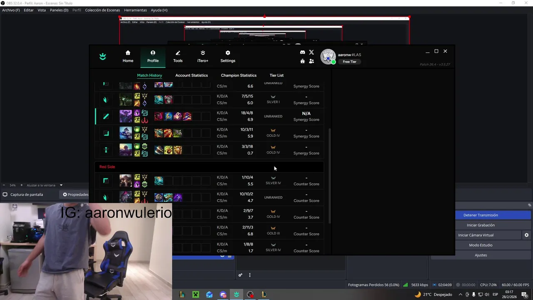Image resolution: width=533 pixels, height=300 pixels.
Task: Click the first item icon in 18/4/8 row
Action: pyautogui.click(x=159, y=116)
